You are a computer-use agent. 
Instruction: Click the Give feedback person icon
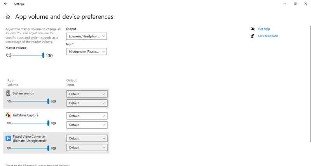click(252, 36)
